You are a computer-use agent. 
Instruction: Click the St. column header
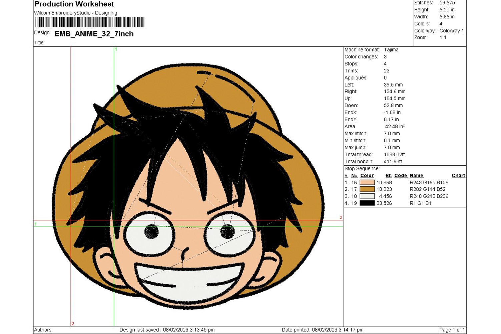pos(389,176)
